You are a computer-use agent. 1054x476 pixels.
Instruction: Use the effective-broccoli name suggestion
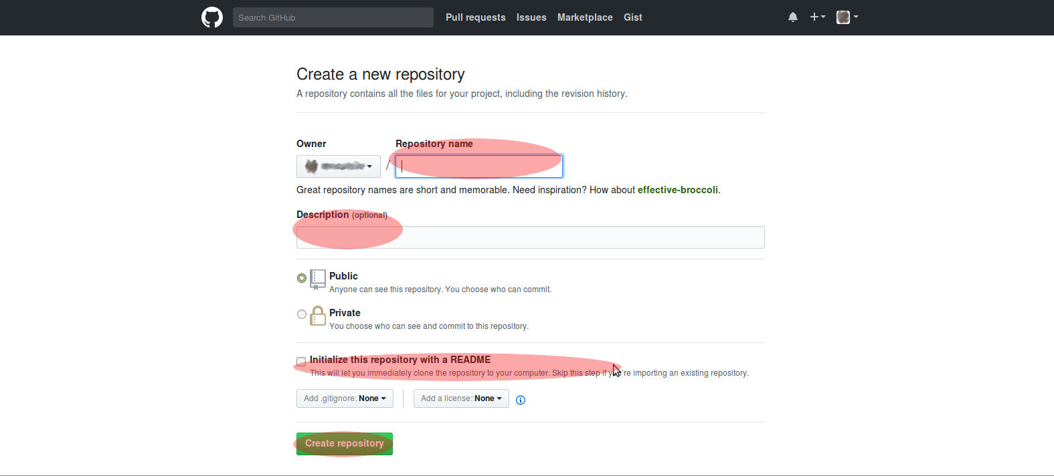click(x=677, y=190)
